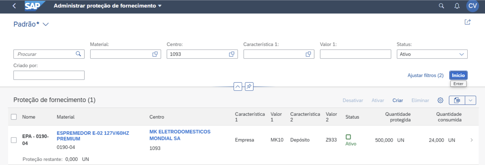Screen dimensions: 485x165
Task: Open value help for Material field
Action: click(x=155, y=54)
